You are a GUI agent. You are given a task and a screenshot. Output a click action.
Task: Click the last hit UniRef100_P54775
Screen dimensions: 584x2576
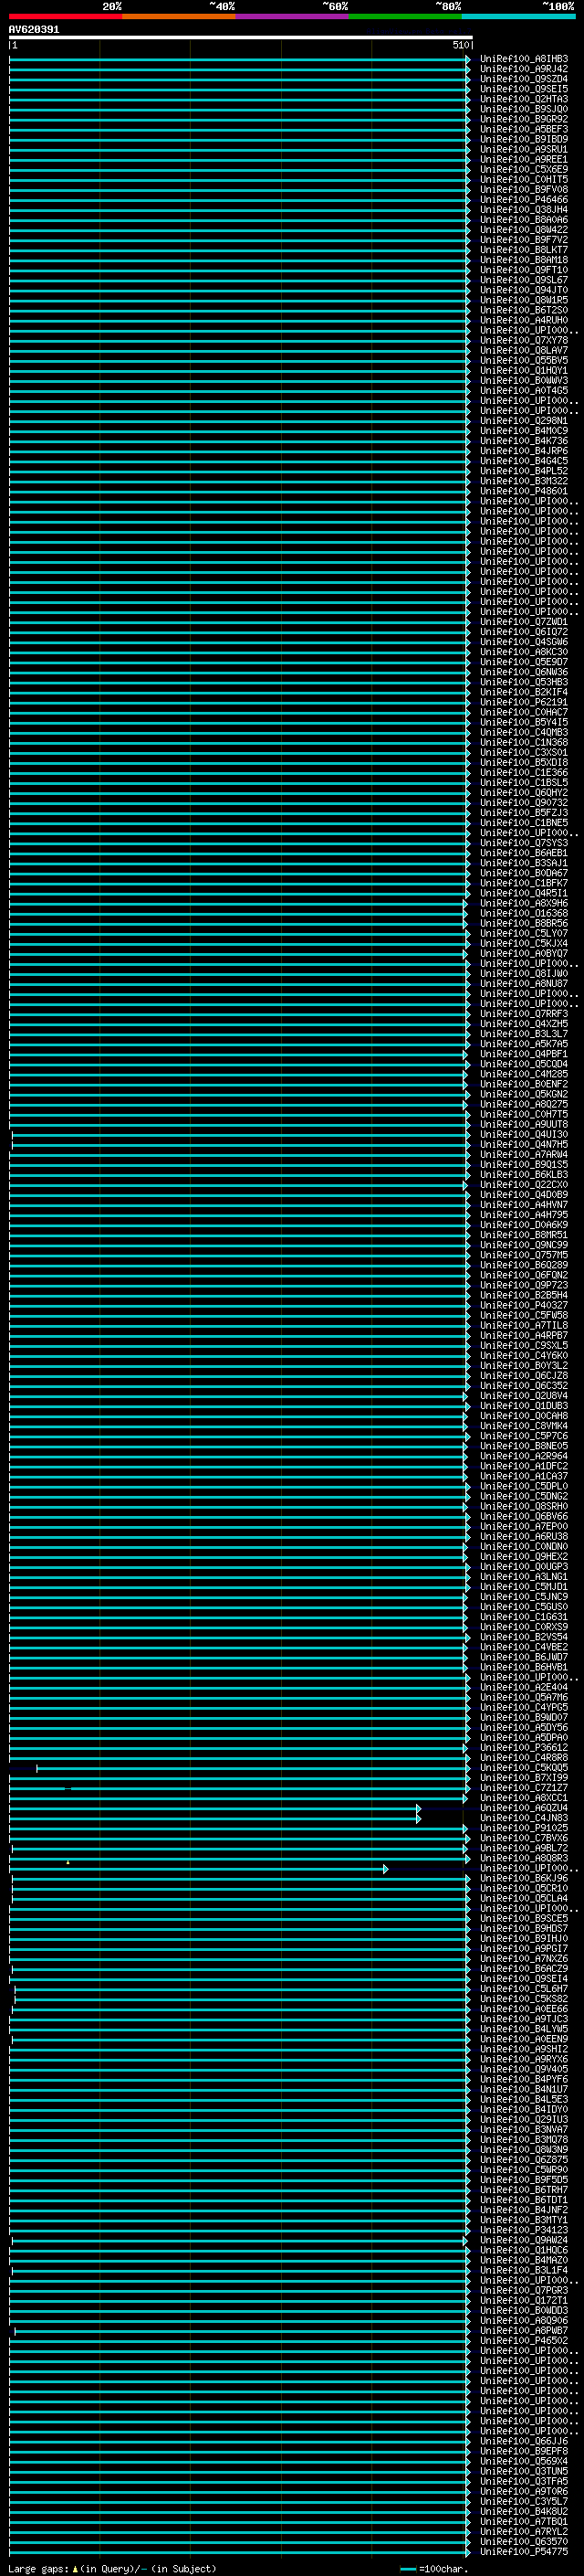[x=524, y=2552]
